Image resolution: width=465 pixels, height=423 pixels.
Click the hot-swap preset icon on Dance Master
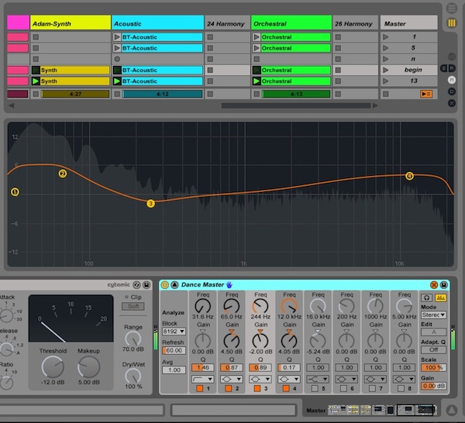[x=434, y=284]
